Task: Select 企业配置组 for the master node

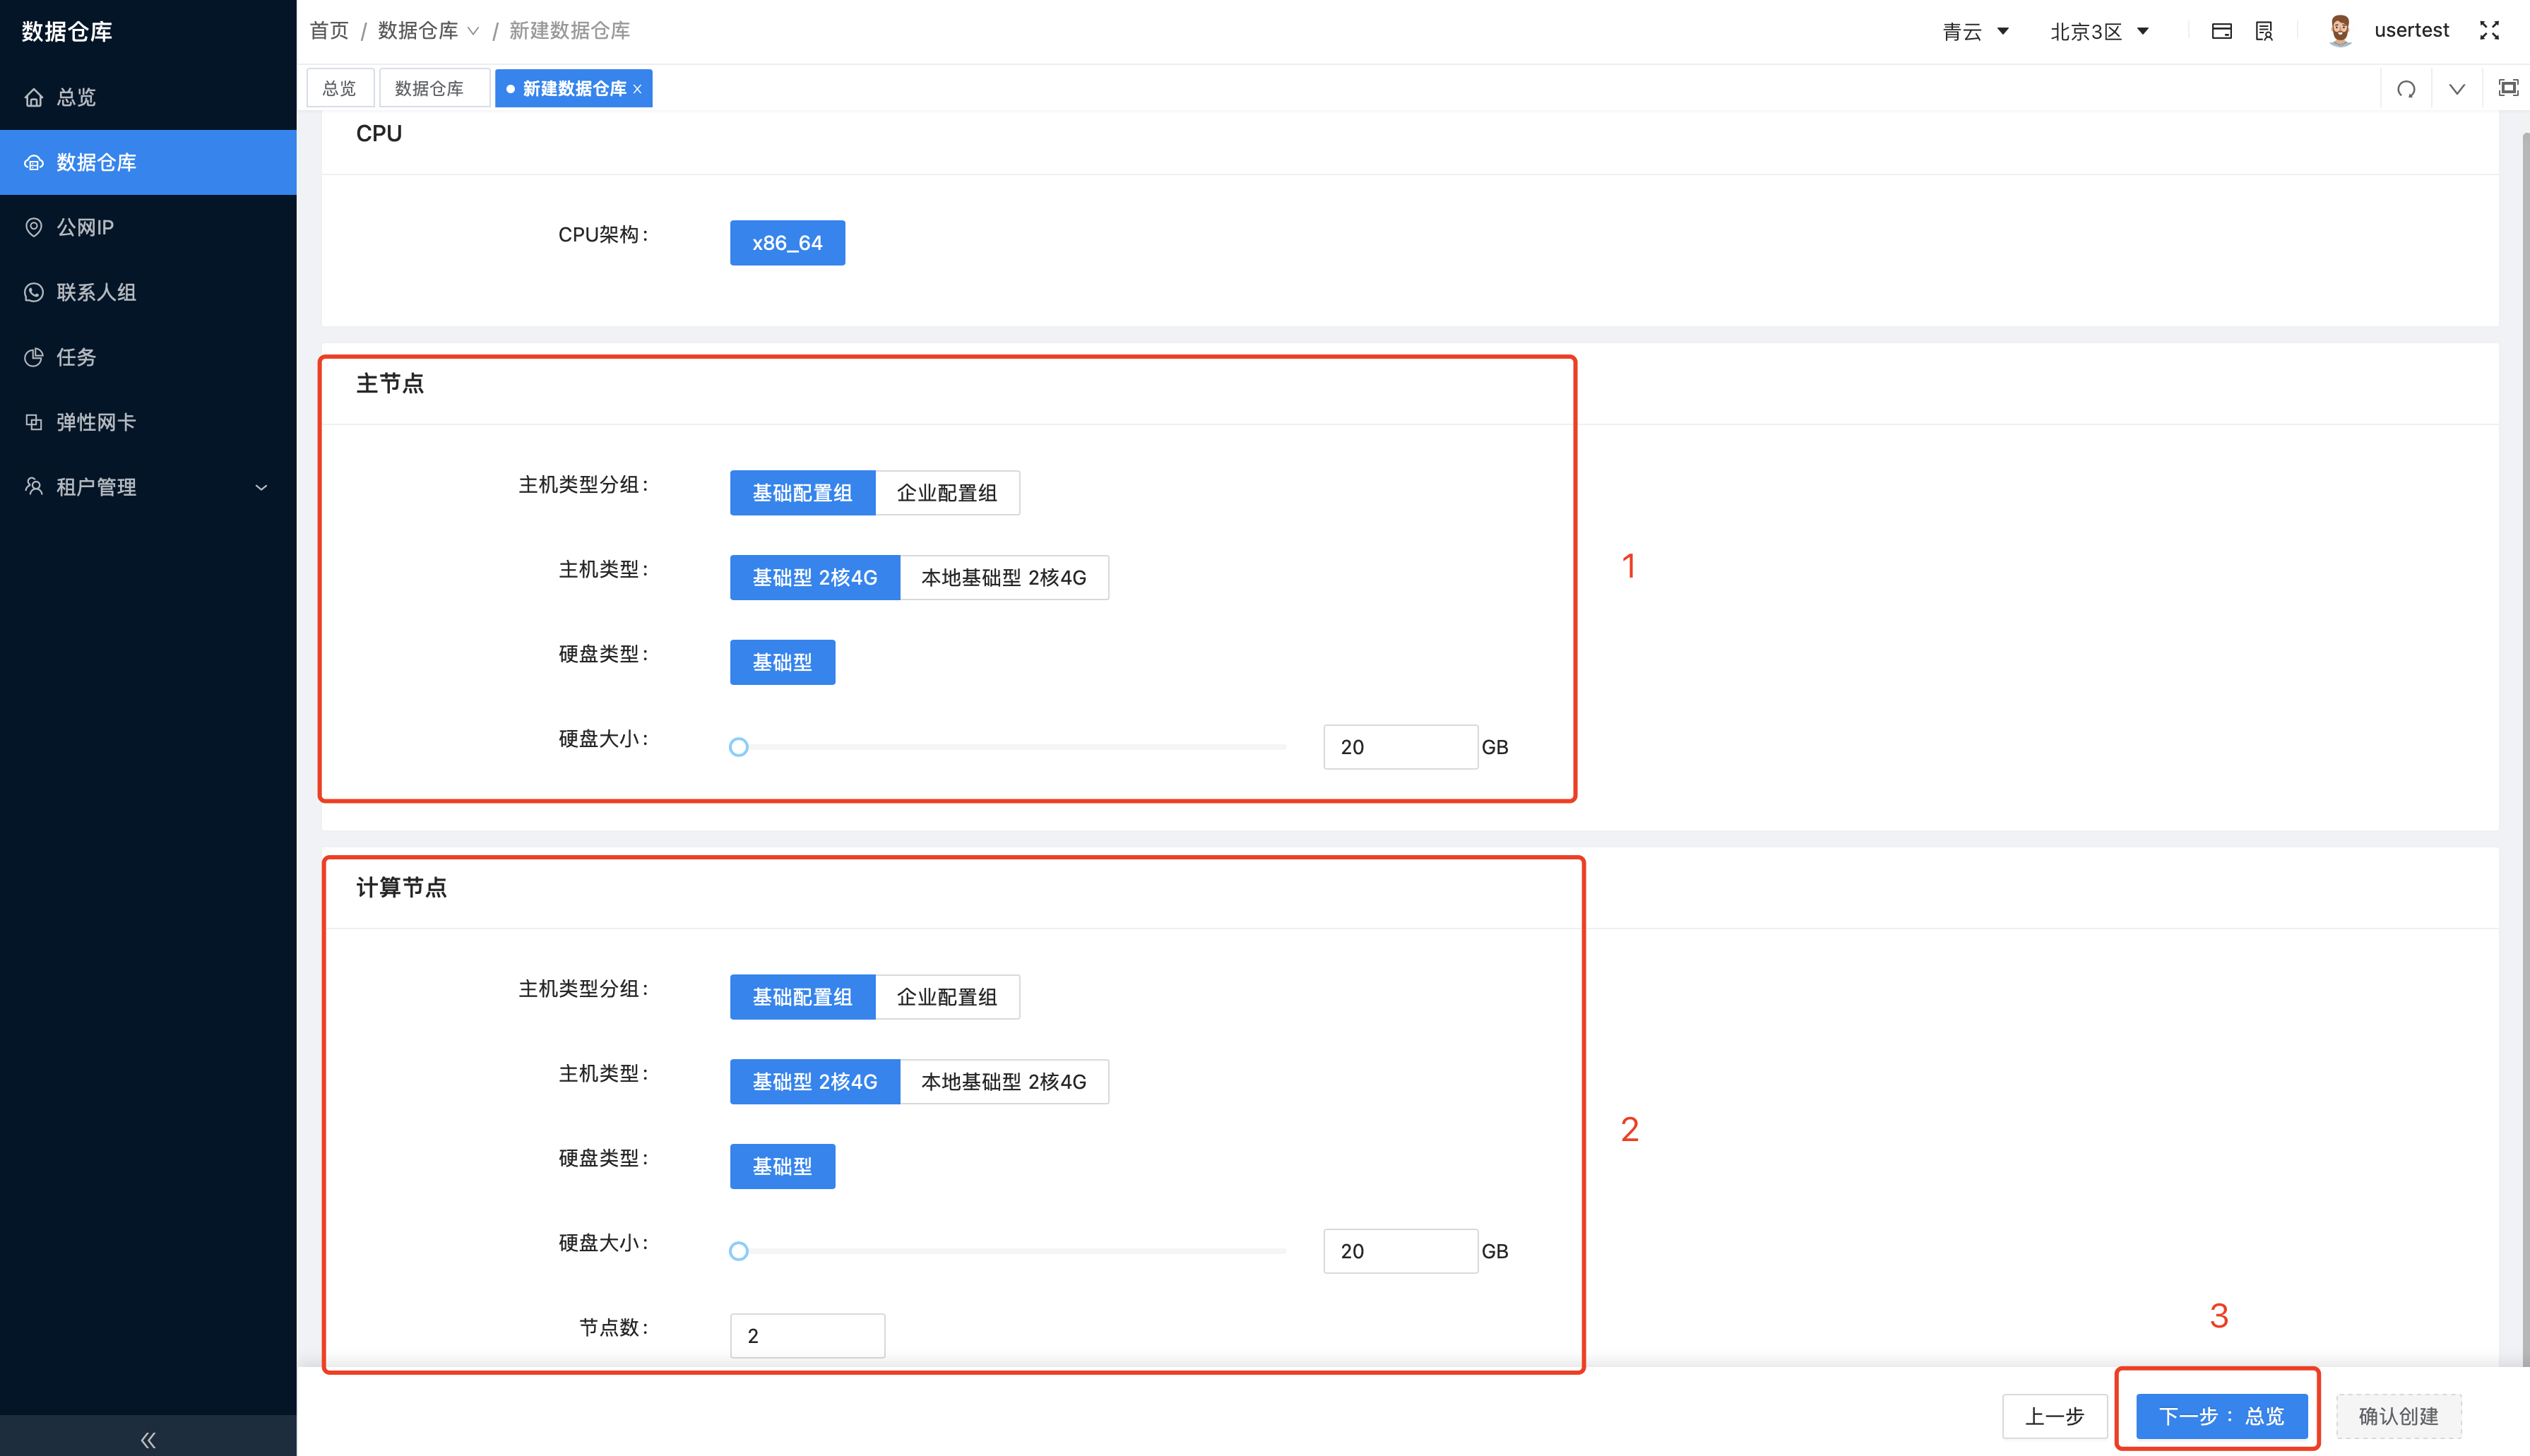Action: click(946, 492)
